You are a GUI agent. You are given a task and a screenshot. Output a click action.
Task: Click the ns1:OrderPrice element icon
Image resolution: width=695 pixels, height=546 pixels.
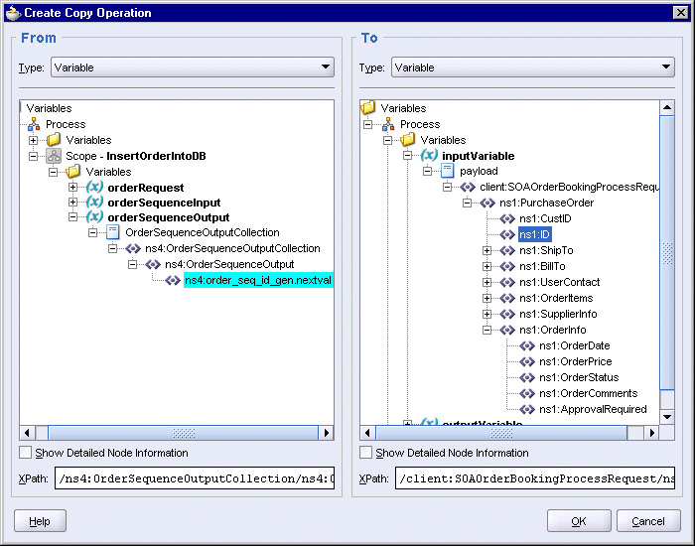coord(527,361)
